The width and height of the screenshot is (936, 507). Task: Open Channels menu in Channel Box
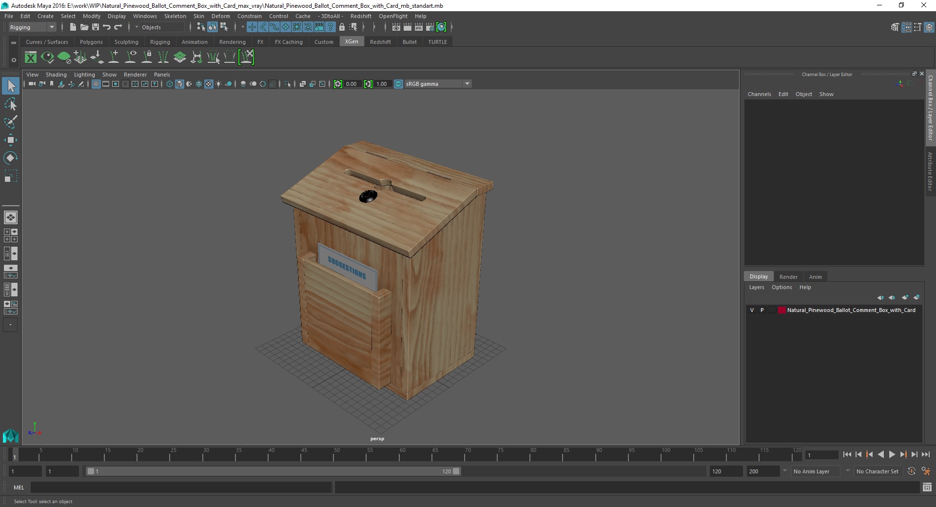point(759,94)
